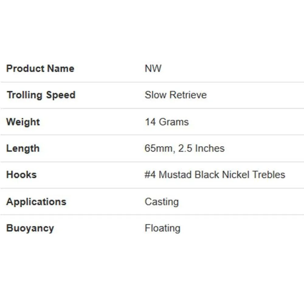304x304 pixels.
Task: Click the Buoyancy row label
Action: tap(30, 228)
